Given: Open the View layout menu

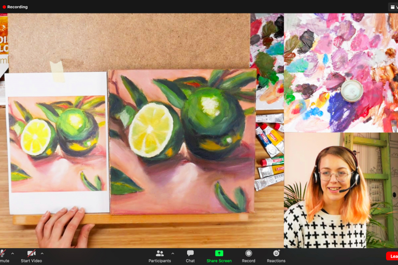Looking at the screenshot, I should (393, 7).
